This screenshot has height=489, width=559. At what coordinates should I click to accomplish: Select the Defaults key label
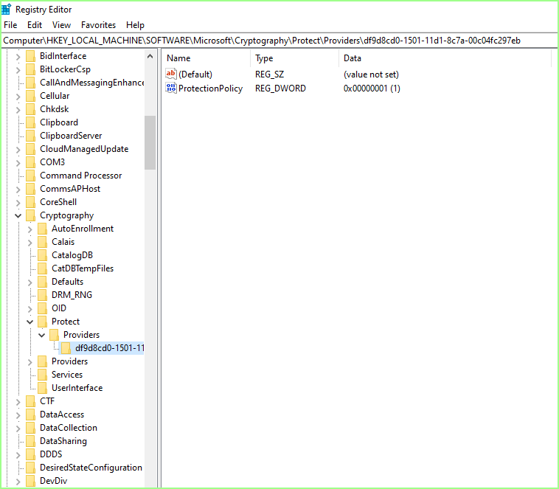click(x=67, y=282)
